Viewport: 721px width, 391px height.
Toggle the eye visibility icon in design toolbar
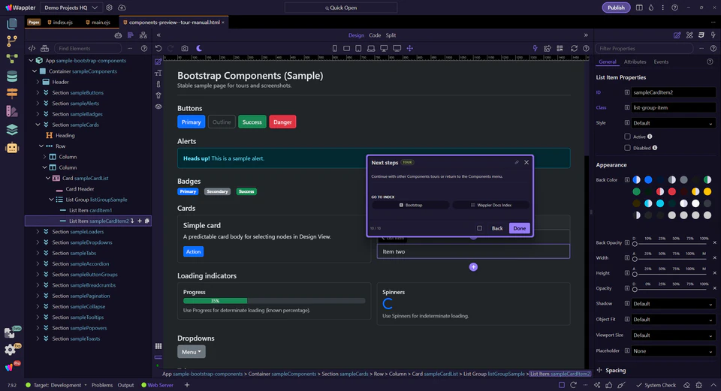(158, 107)
